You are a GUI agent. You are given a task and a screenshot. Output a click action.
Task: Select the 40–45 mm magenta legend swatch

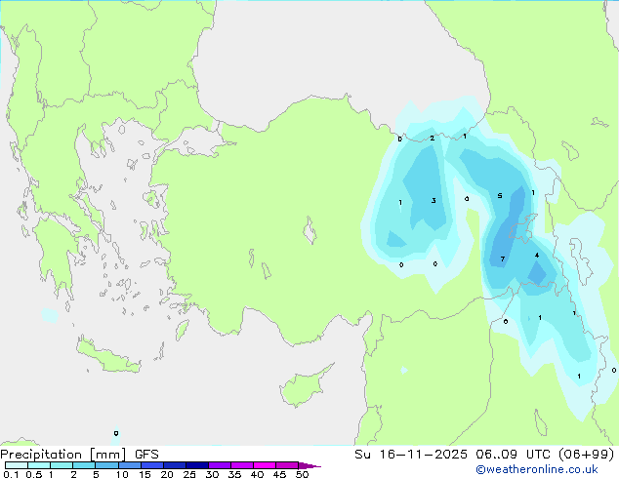pos(265,465)
